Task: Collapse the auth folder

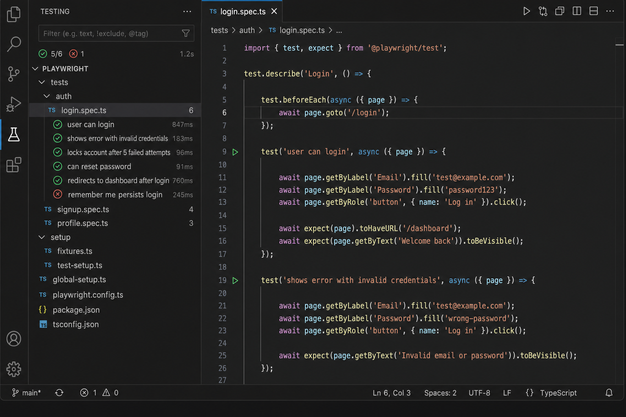Action: coord(47,96)
